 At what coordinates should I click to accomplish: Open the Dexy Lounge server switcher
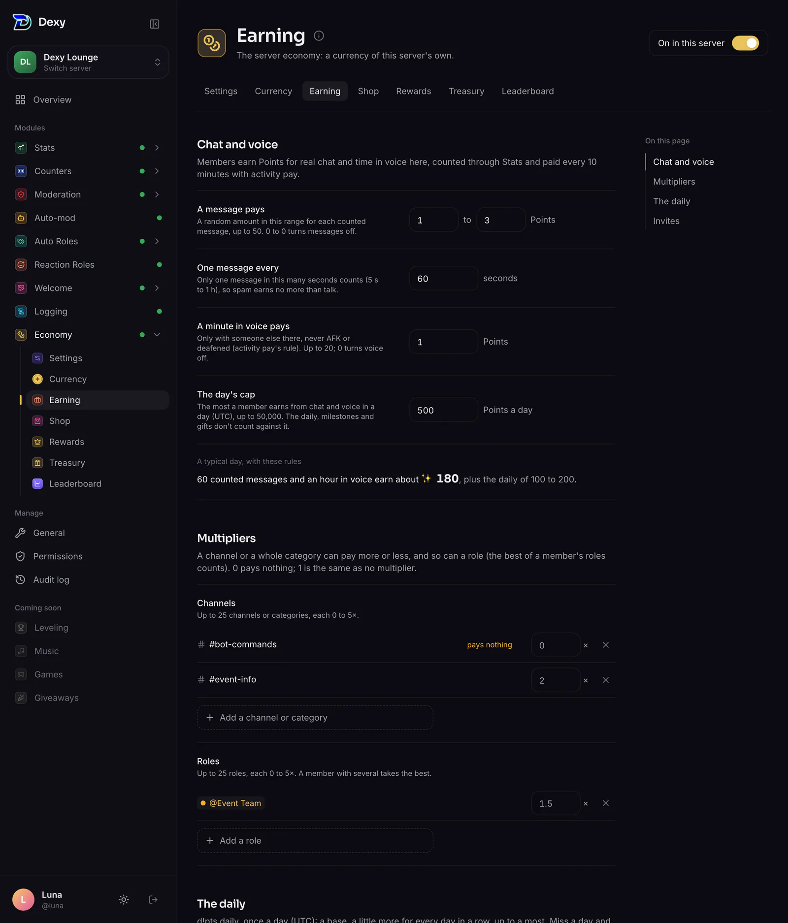[88, 62]
